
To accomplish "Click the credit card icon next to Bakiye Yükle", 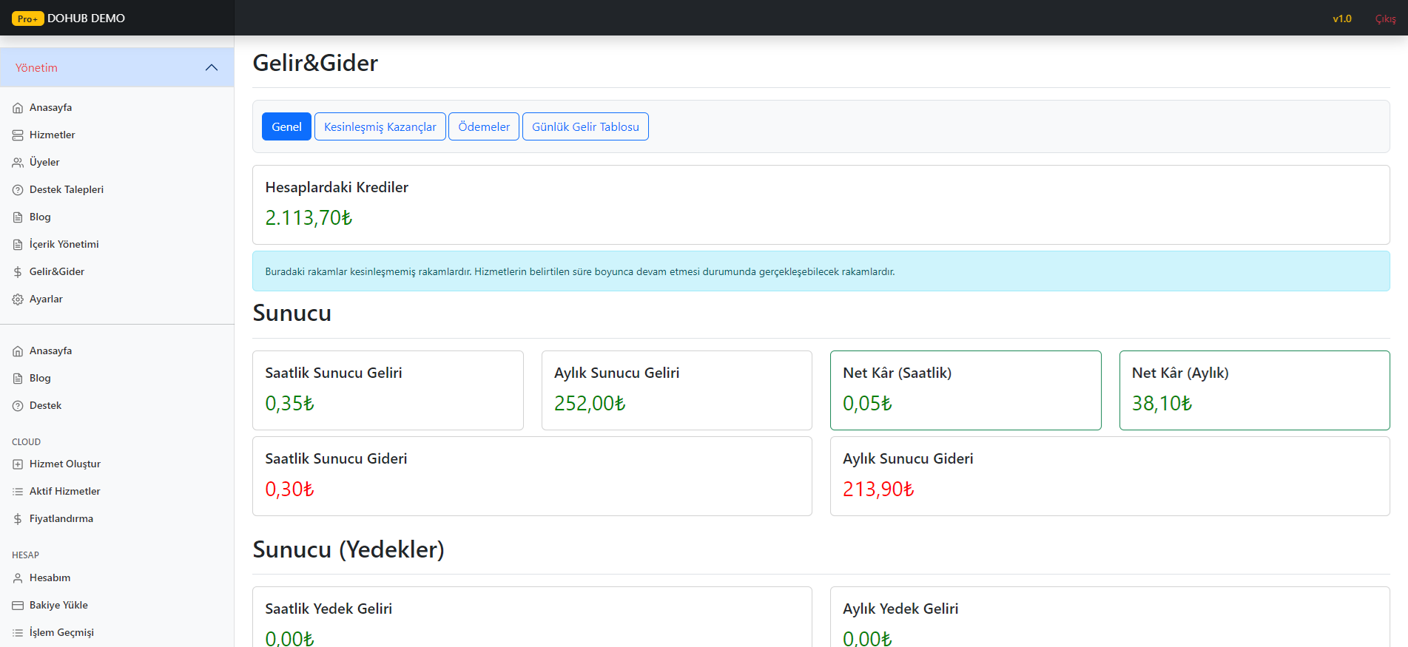I will (18, 606).
